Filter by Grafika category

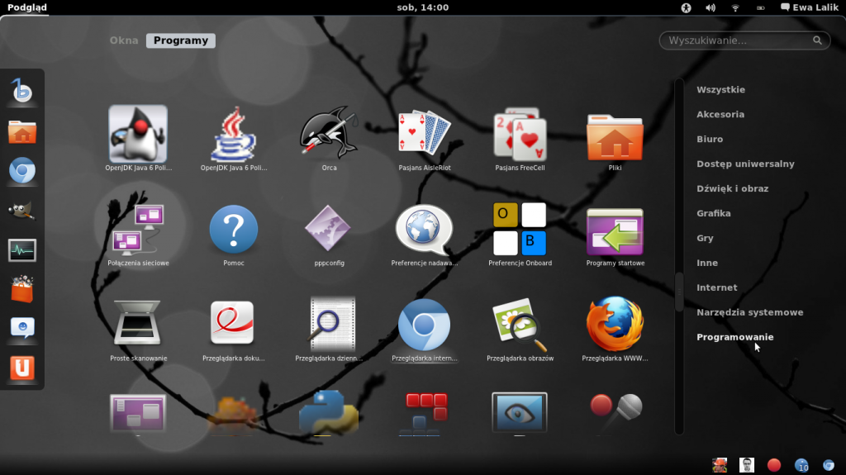click(713, 213)
